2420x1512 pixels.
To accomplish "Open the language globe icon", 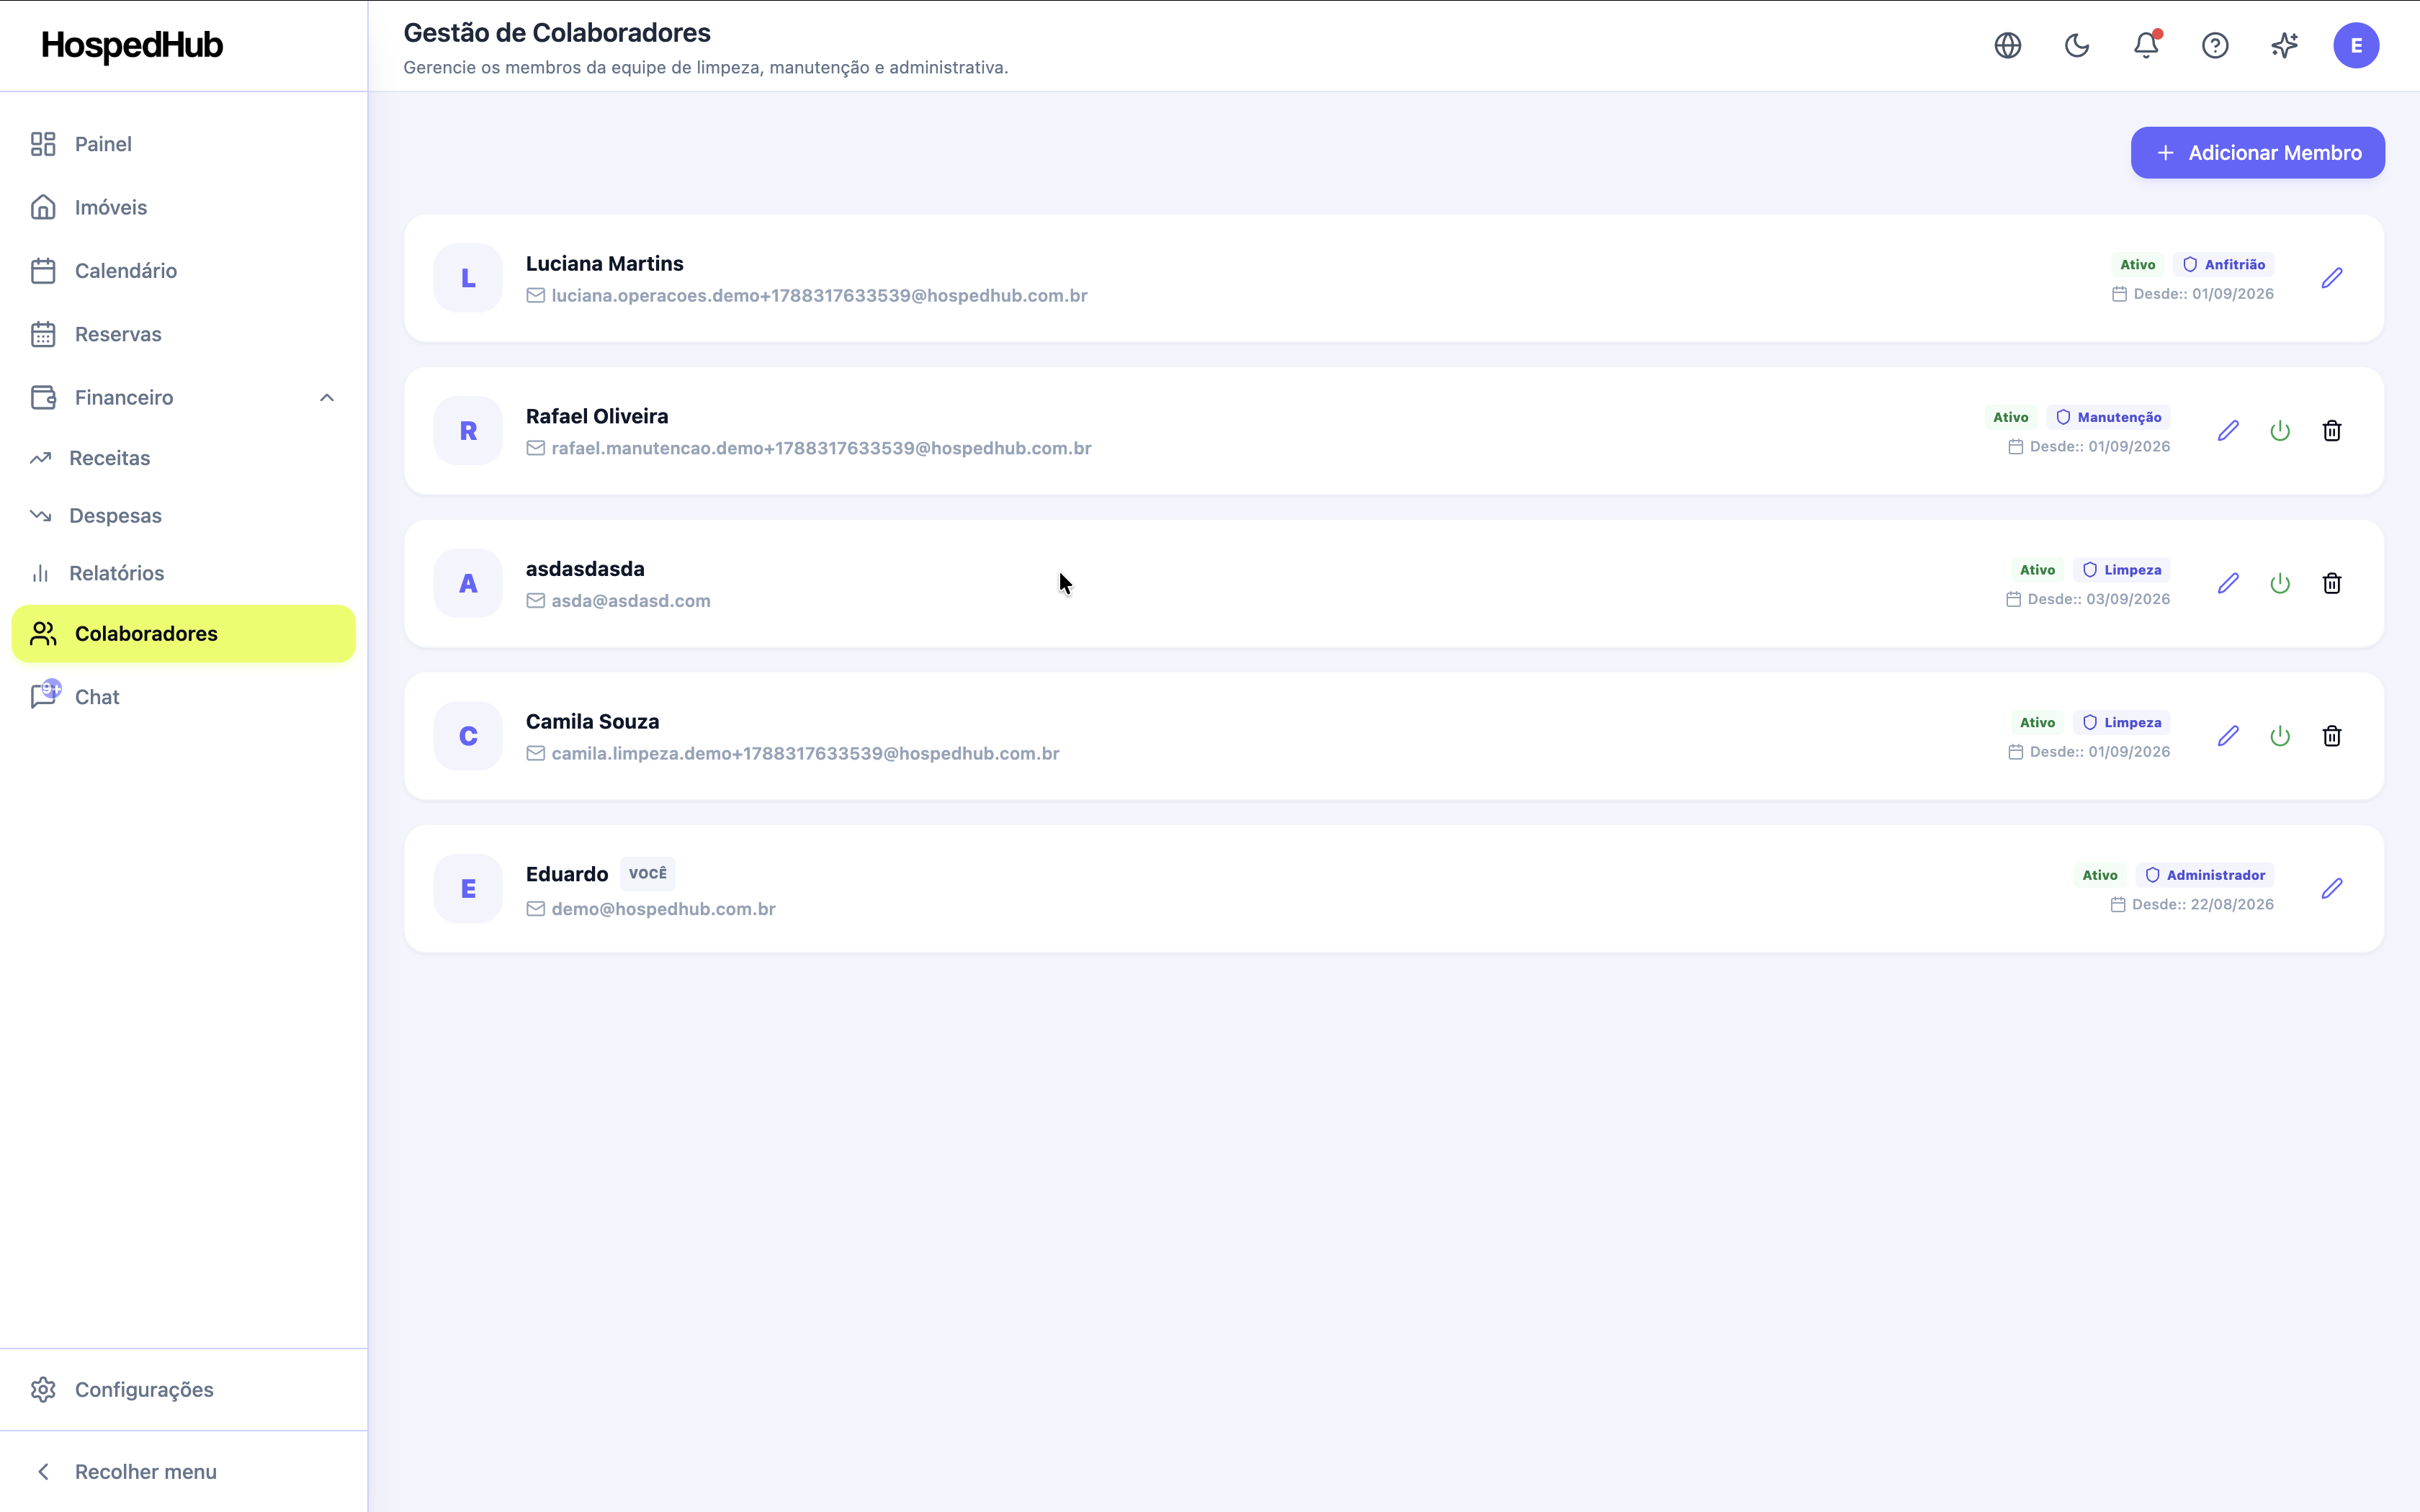I will [2007, 45].
